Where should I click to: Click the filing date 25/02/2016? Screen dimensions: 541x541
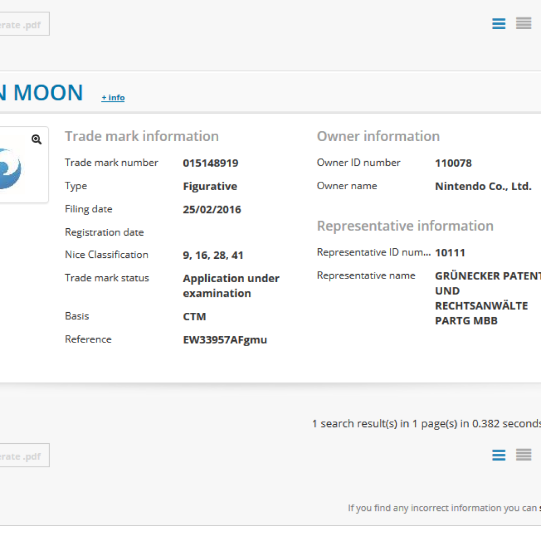pos(212,210)
